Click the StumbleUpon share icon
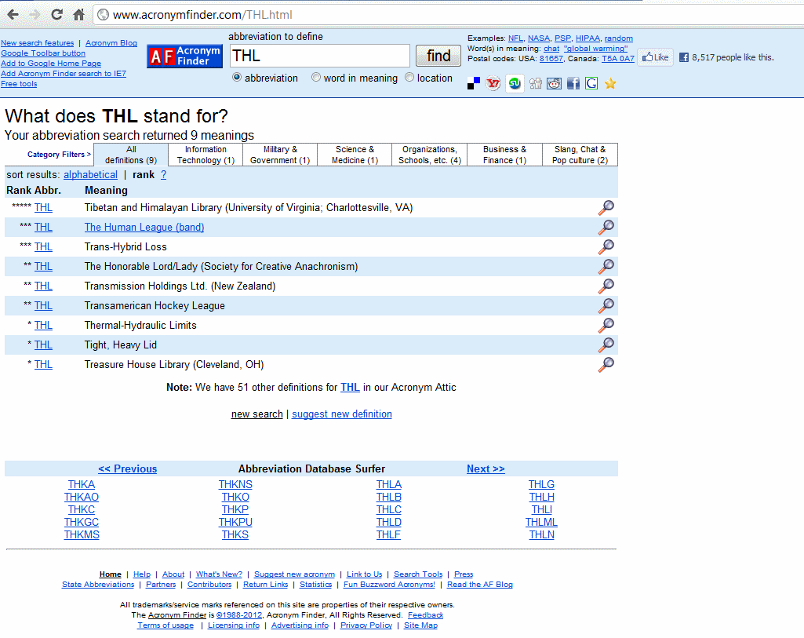The width and height of the screenshot is (804, 638). 515,83
